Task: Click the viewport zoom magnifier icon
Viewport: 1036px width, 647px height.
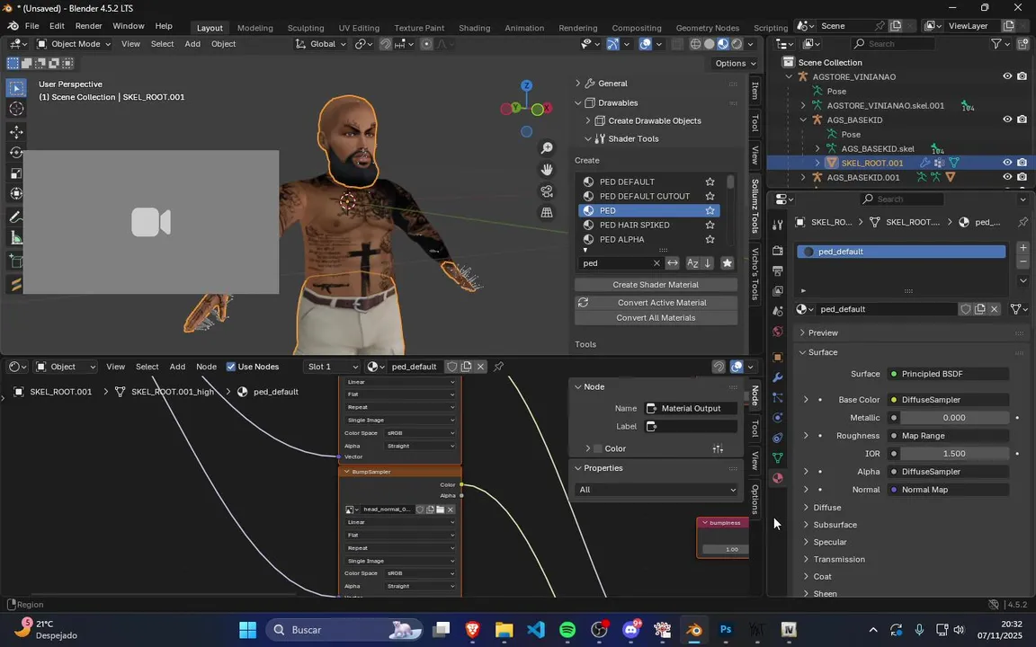Action: [547, 148]
